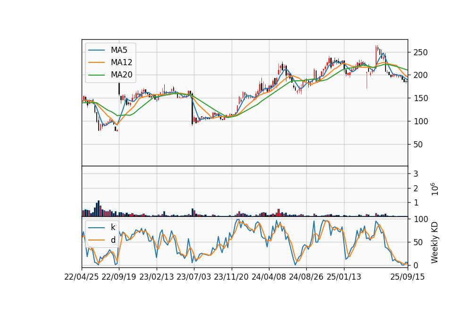Click the volume axis tick label 1
Viewport: 453px width, 326px height.
click(x=416, y=203)
